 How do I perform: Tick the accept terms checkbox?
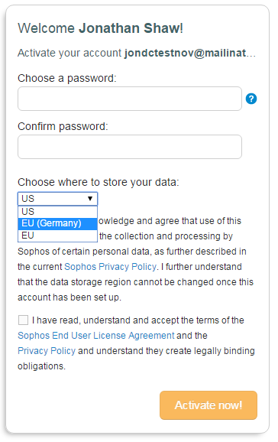point(23,320)
